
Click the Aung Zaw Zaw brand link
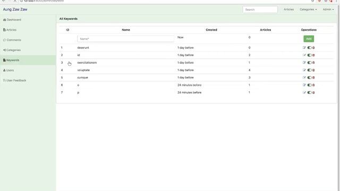tap(15, 10)
